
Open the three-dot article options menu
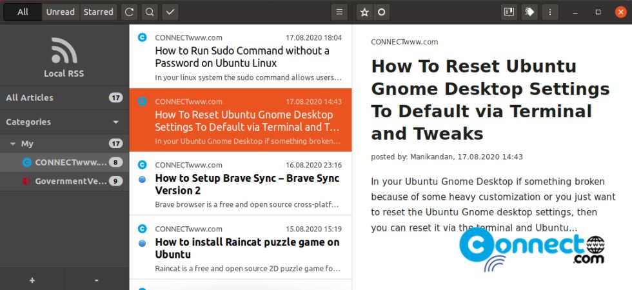coord(550,12)
